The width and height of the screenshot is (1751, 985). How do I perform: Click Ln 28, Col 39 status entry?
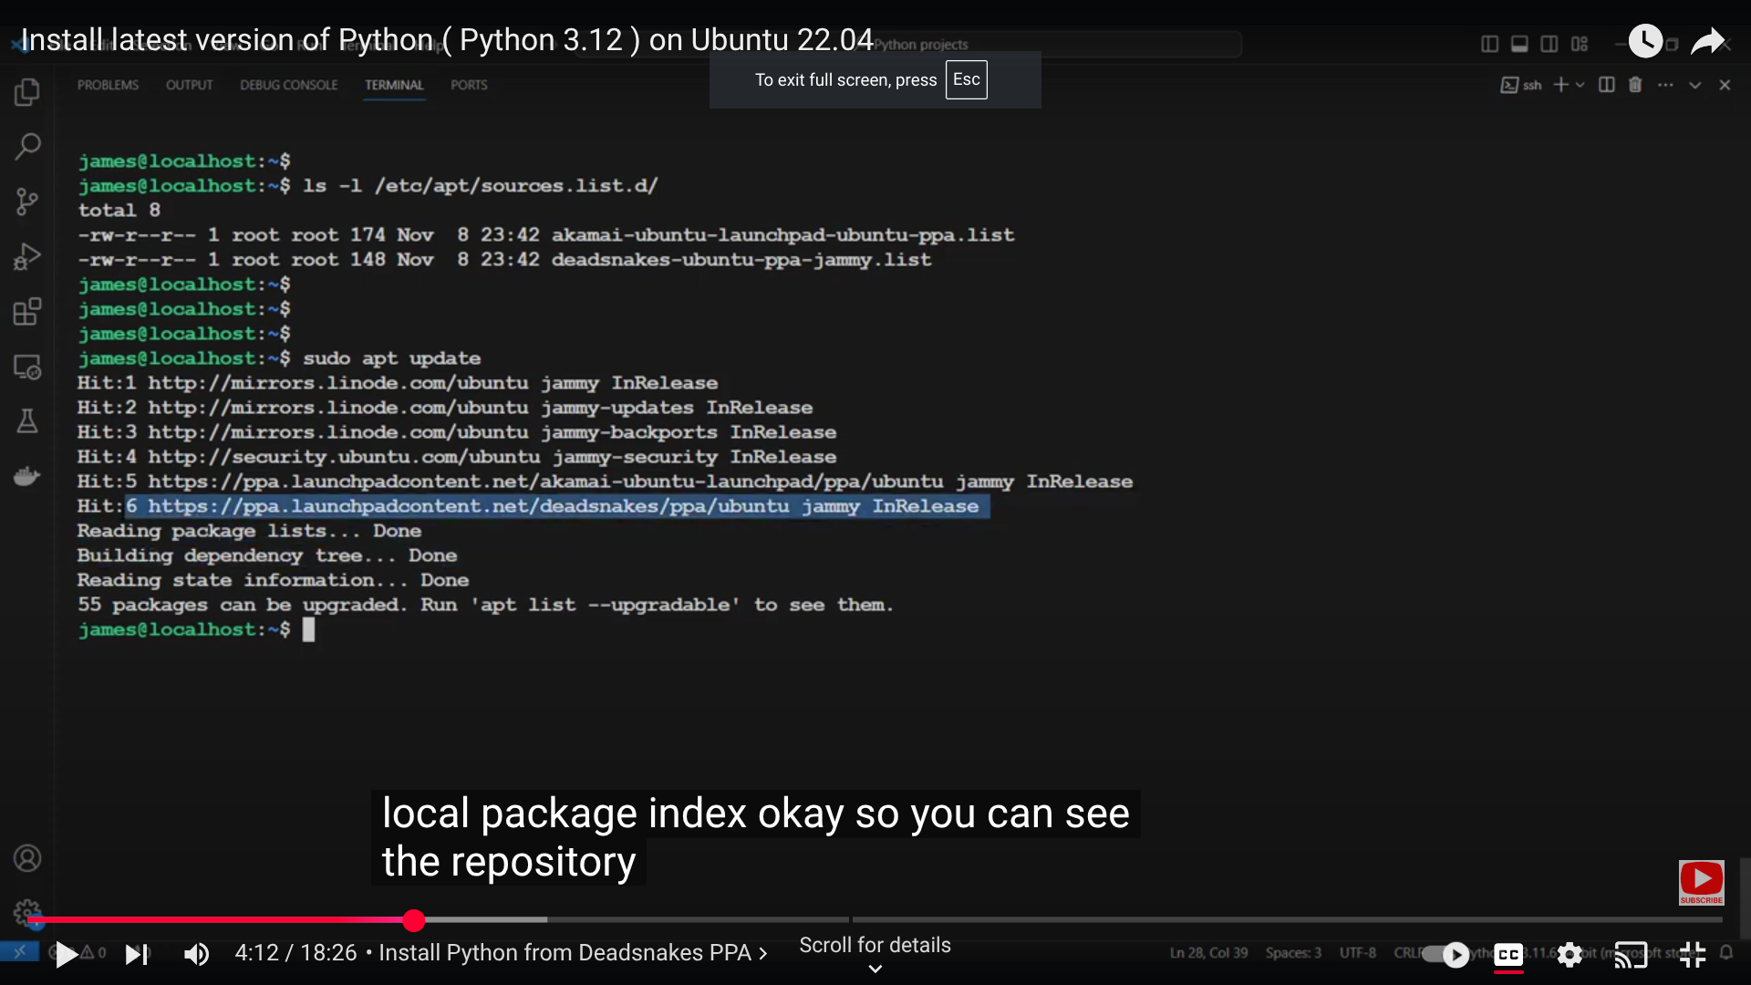(x=1208, y=953)
